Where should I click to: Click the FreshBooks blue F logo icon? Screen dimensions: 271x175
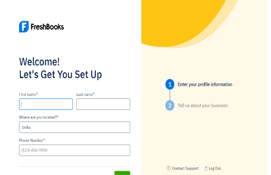pyautogui.click(x=24, y=27)
